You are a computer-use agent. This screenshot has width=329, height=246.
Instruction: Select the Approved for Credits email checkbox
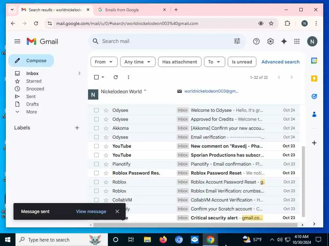pos(96,119)
